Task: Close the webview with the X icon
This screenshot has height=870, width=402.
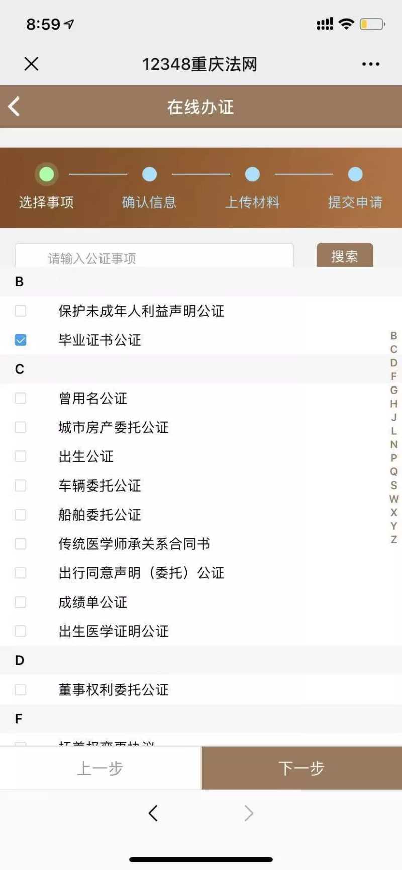Action: [x=31, y=64]
